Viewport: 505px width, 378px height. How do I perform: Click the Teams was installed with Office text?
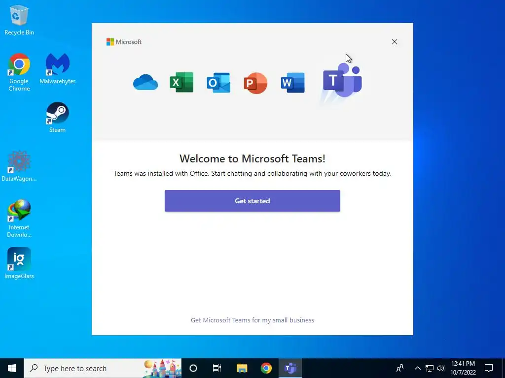(x=252, y=174)
